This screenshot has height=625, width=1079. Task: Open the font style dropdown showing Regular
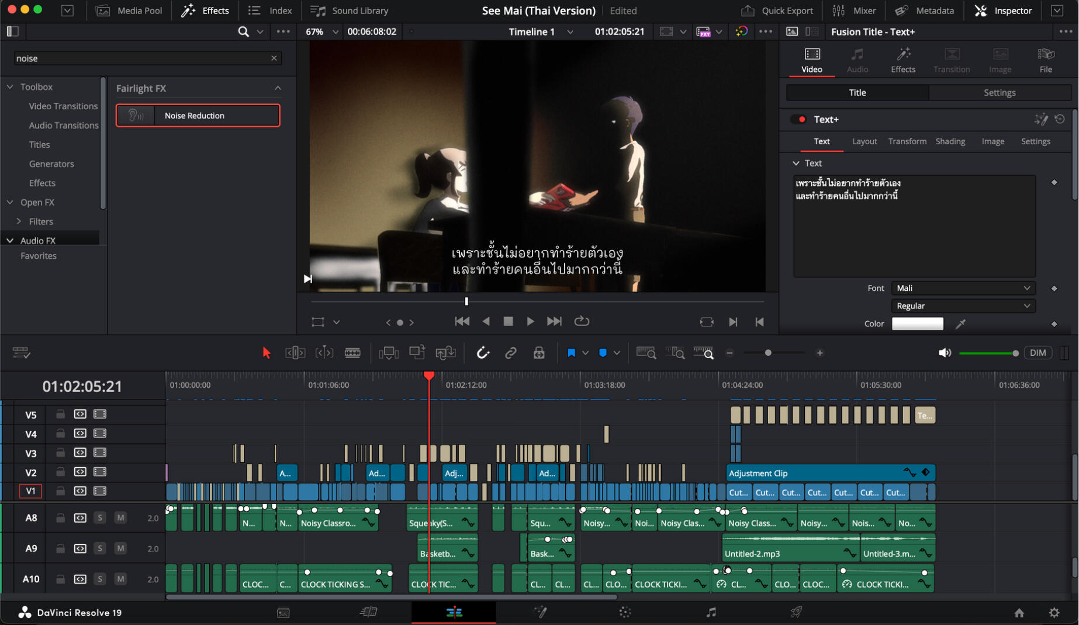click(963, 306)
